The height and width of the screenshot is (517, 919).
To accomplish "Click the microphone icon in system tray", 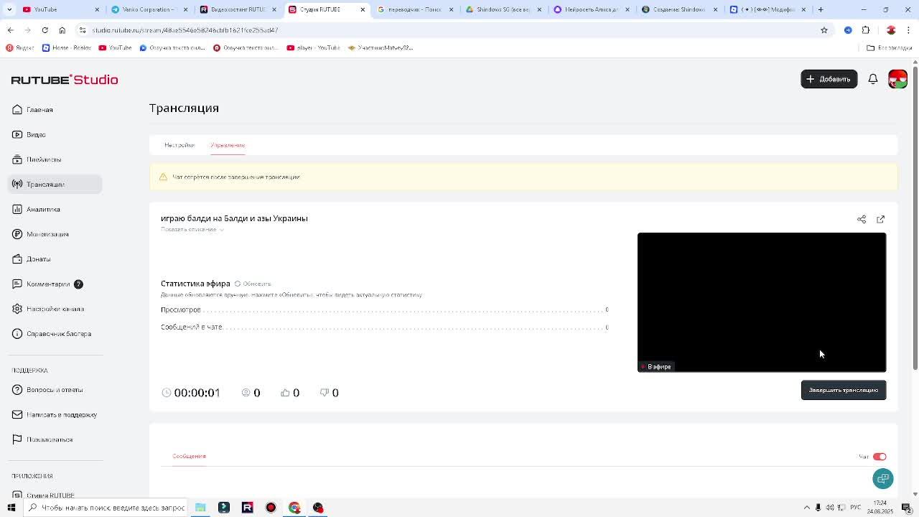I will coord(818,508).
